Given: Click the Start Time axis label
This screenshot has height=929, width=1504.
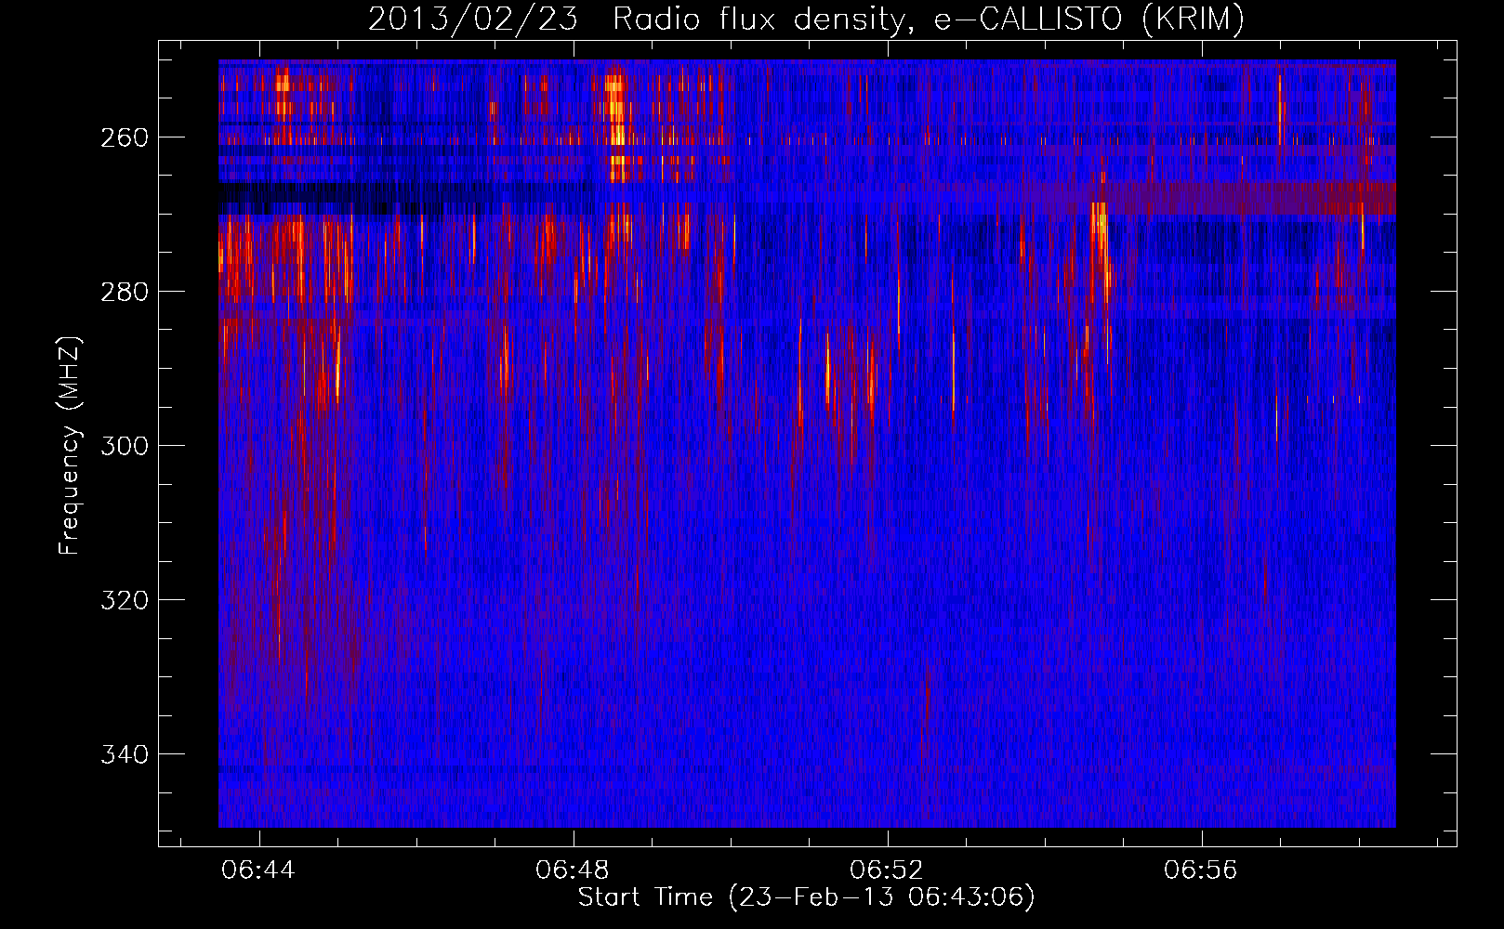Looking at the screenshot, I should coord(806,897).
